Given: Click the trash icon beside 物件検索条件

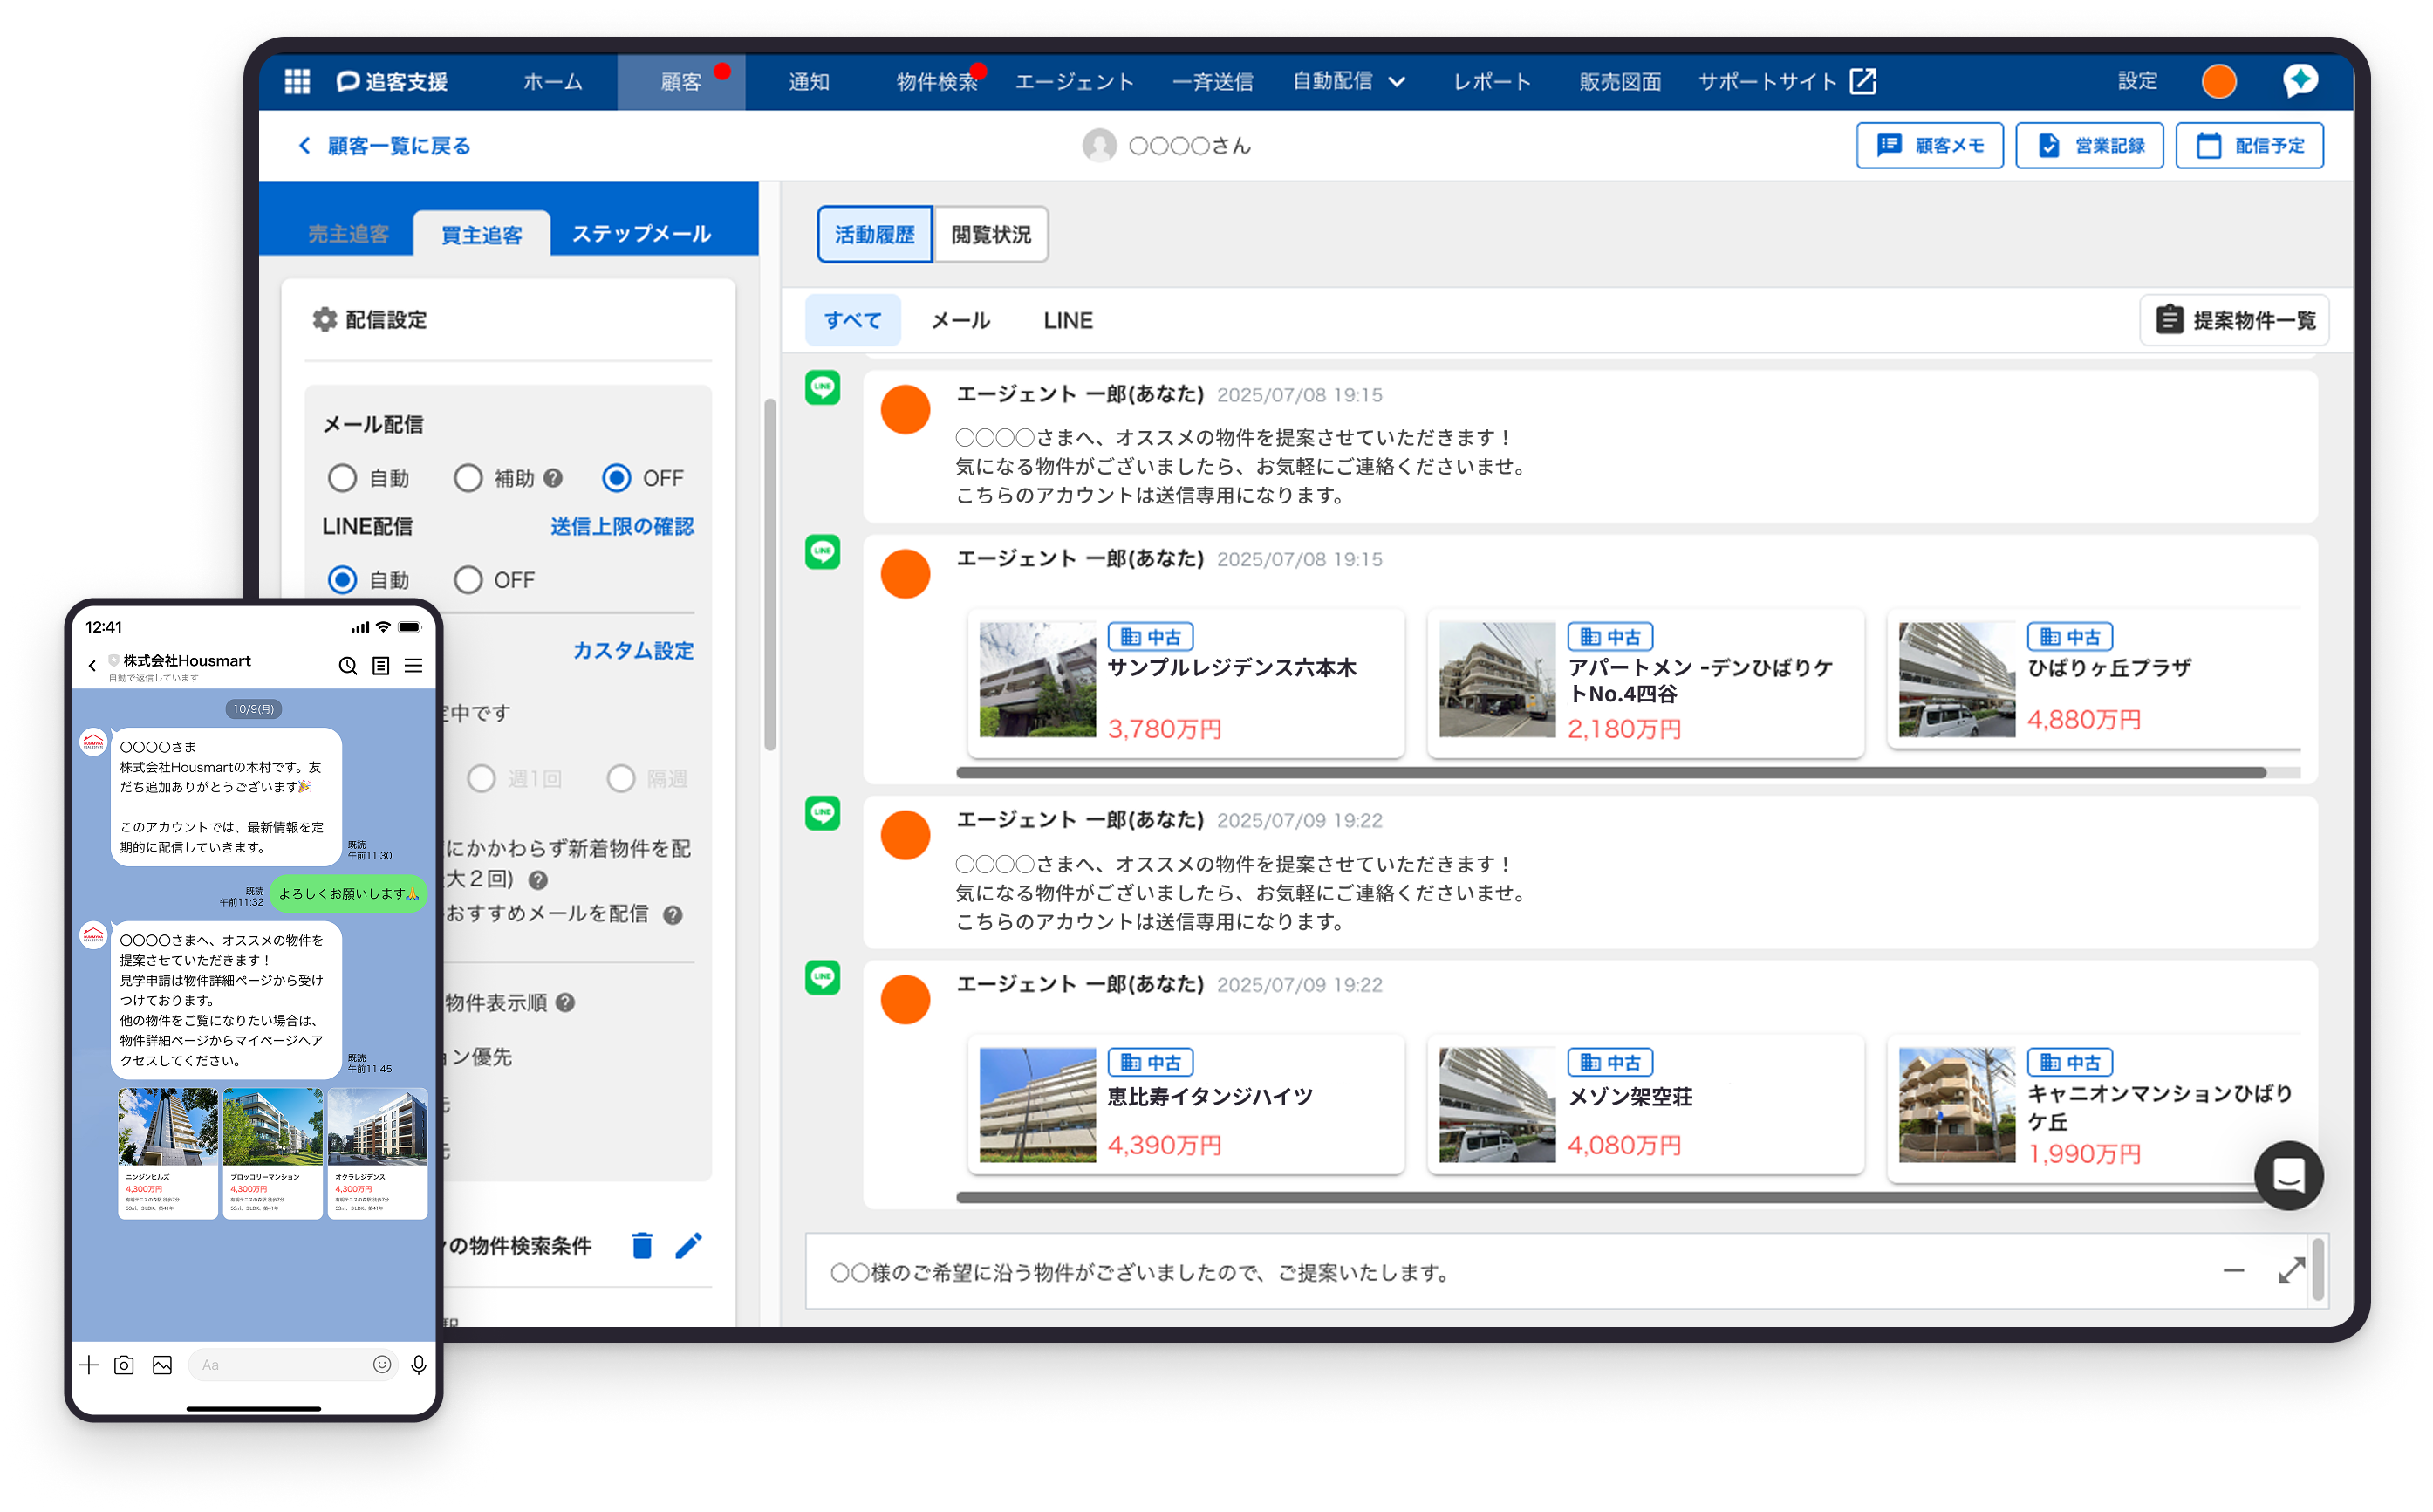Looking at the screenshot, I should tap(642, 1245).
